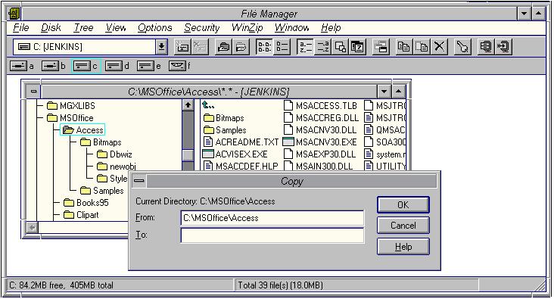Click the Move files toolbar icon
Screen dimensions: 554x299
click(422, 47)
